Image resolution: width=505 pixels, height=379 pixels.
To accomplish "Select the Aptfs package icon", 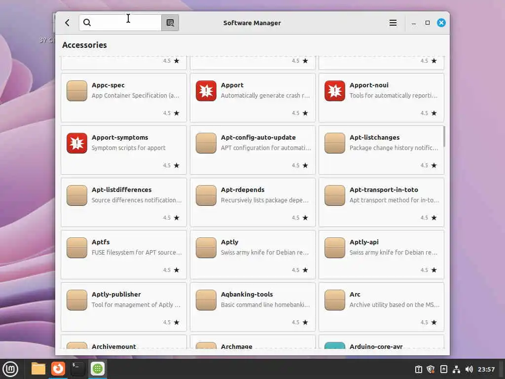I will pos(77,248).
